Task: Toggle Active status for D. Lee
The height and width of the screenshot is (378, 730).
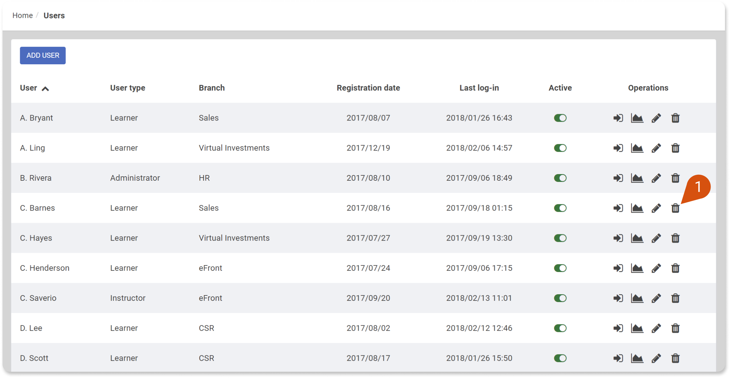Action: pyautogui.click(x=560, y=328)
